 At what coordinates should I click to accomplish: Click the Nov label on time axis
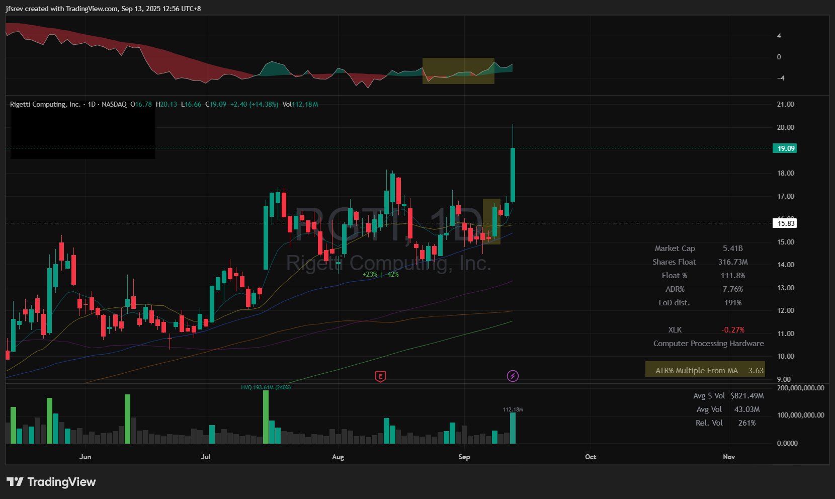click(x=729, y=457)
